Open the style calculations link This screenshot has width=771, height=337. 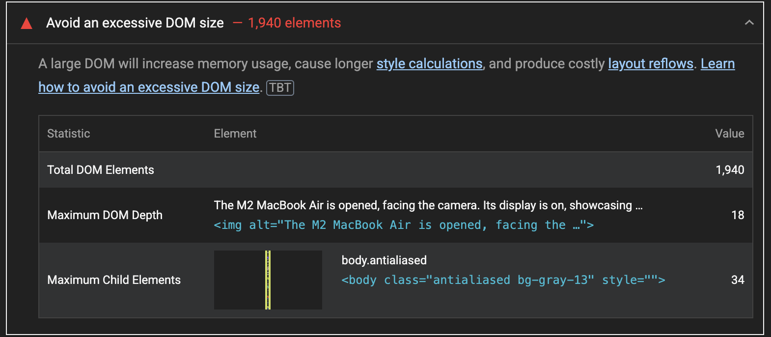429,63
